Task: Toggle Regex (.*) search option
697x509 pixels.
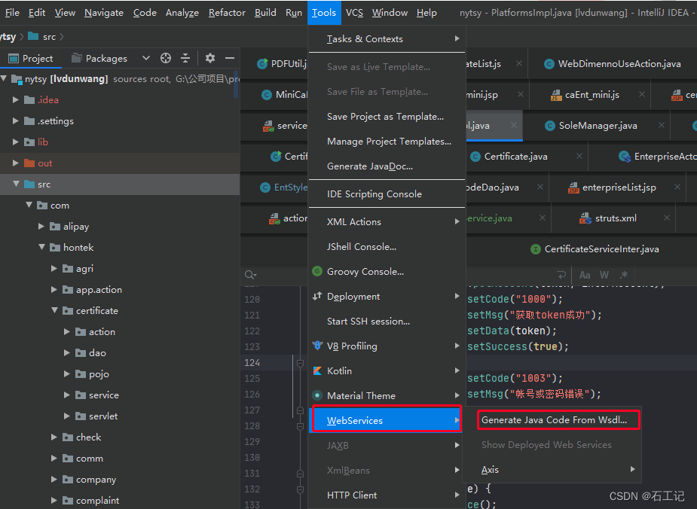Action: pos(624,275)
